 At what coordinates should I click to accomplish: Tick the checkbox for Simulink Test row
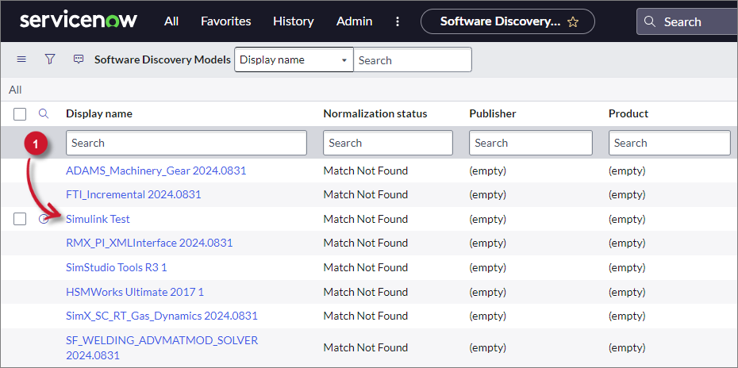[x=20, y=219]
